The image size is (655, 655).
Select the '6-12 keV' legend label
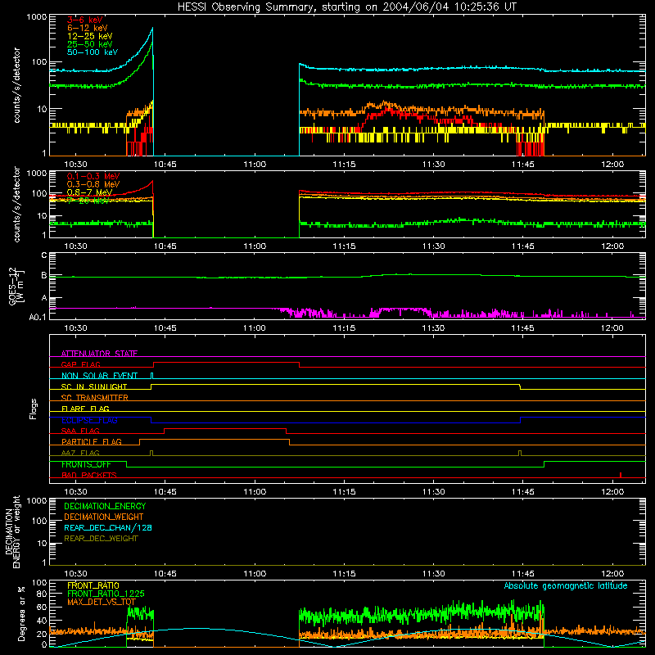[88, 28]
